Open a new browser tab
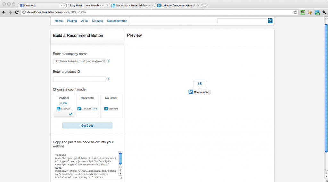Viewport: 328px width, 182px height. click(205, 6)
